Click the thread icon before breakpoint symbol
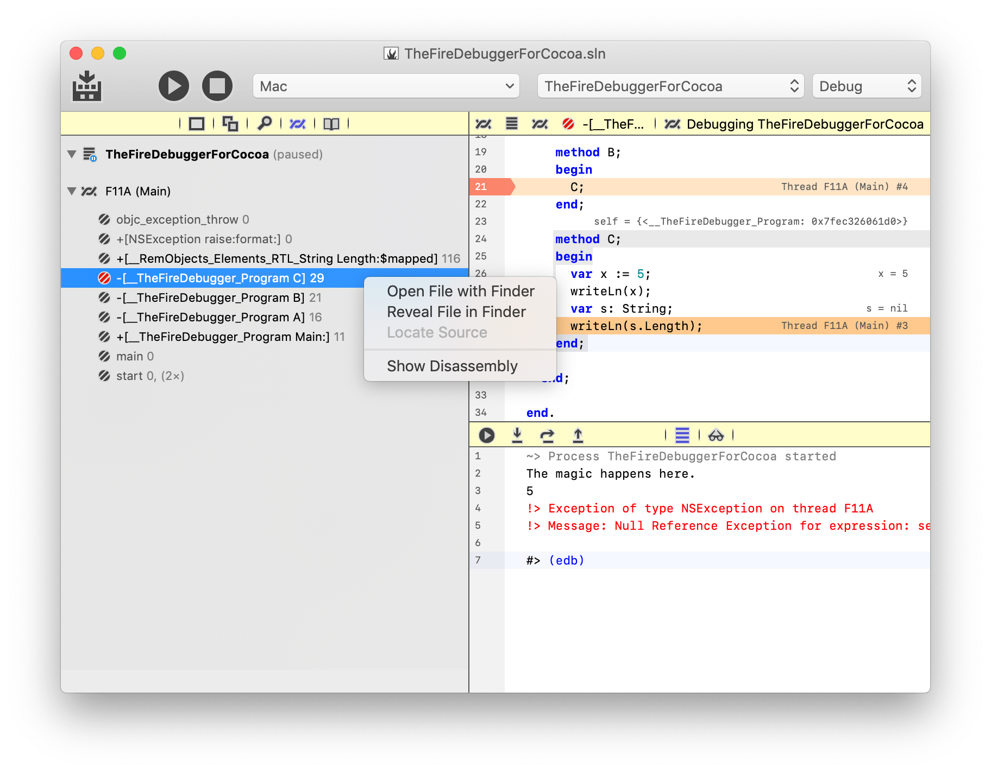 coord(540,124)
